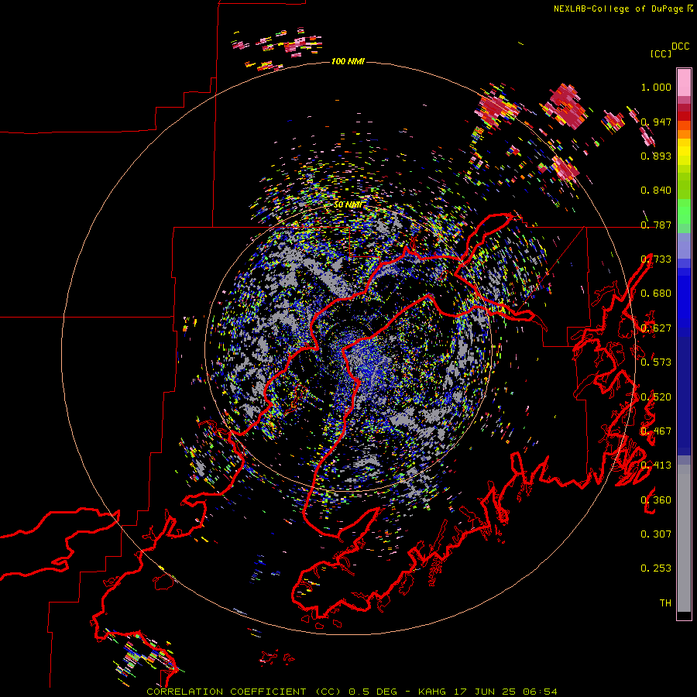Click the 0.253 legend value
697x697 pixels.
coord(656,568)
